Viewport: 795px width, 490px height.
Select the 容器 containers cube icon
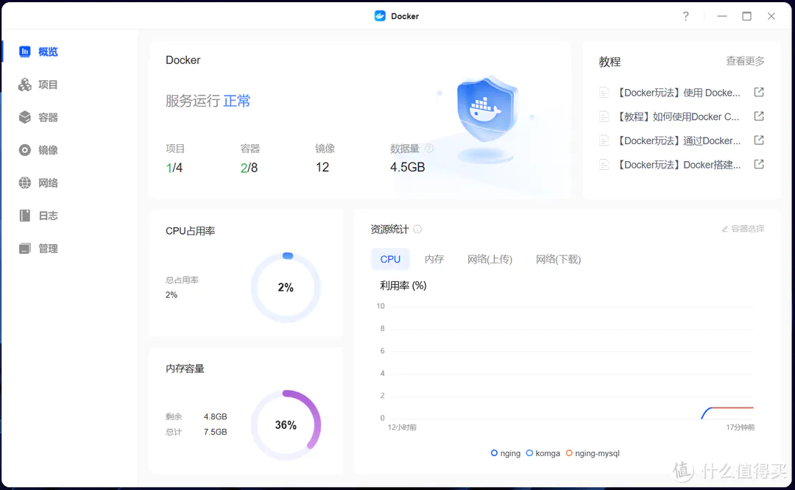pyautogui.click(x=25, y=117)
